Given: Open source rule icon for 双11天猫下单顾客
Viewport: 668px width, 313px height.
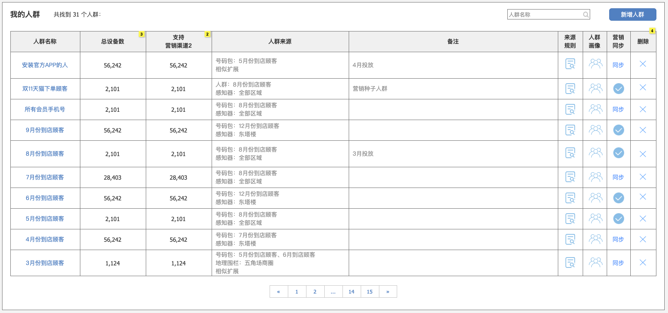Looking at the screenshot, I should click(x=570, y=89).
